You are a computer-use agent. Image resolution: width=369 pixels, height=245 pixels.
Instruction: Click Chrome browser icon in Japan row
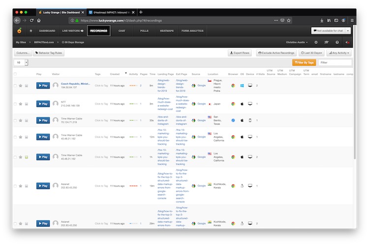(x=233, y=104)
